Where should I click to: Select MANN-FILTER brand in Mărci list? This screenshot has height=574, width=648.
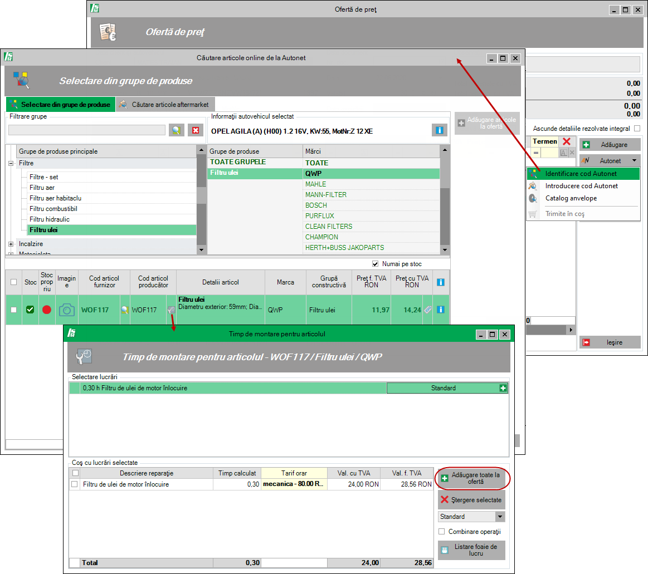pyautogui.click(x=372, y=195)
